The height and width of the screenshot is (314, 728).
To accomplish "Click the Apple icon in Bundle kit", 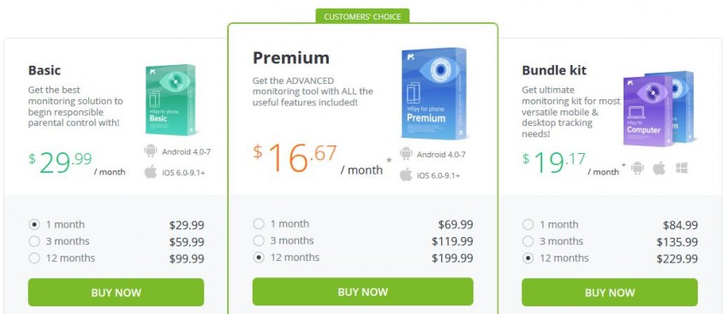I will [x=659, y=169].
